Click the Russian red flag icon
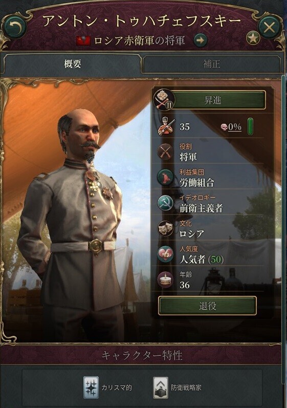 pyautogui.click(x=83, y=40)
